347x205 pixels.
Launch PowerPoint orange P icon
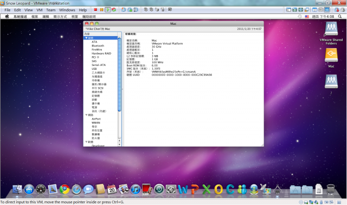pos(195,189)
